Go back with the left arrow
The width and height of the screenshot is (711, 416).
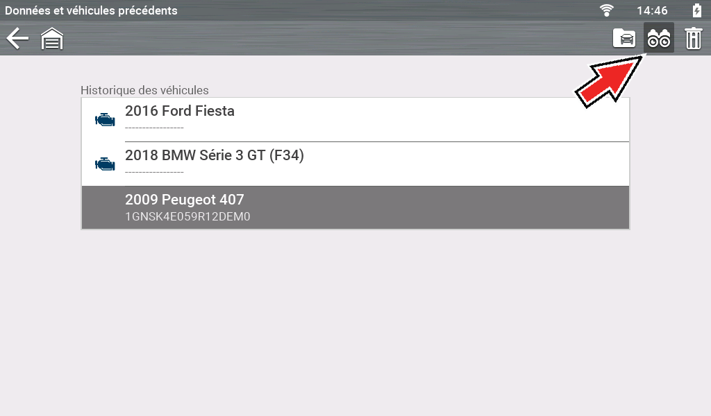17,39
